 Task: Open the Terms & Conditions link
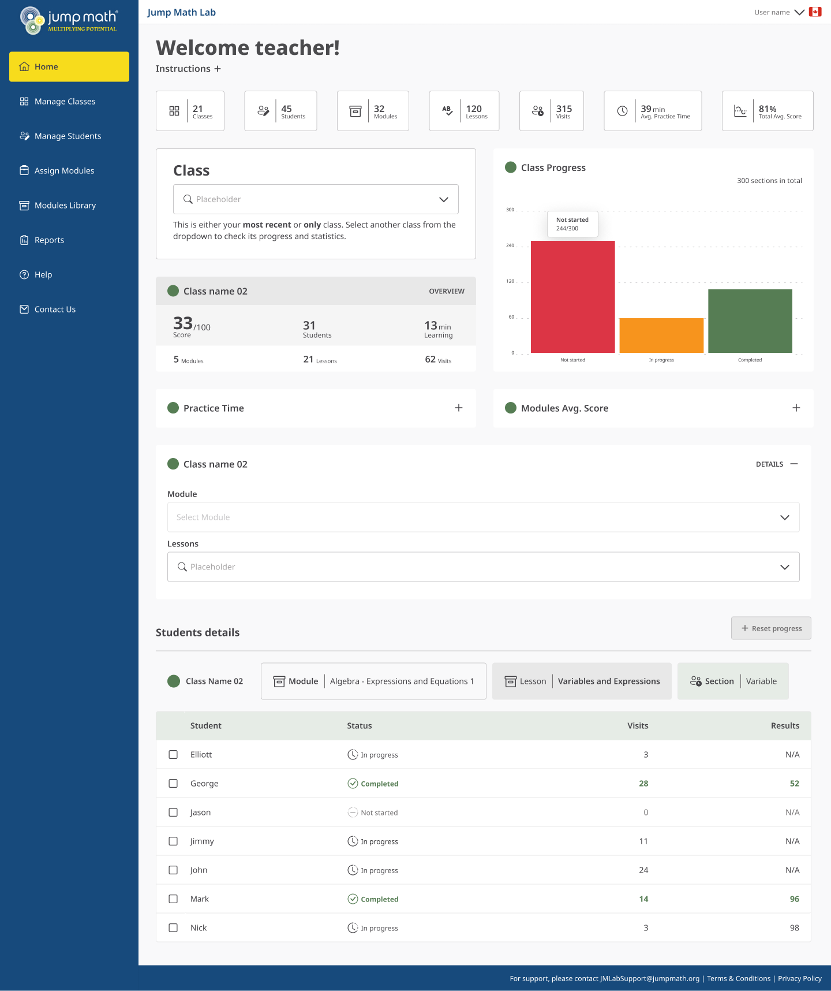738,978
